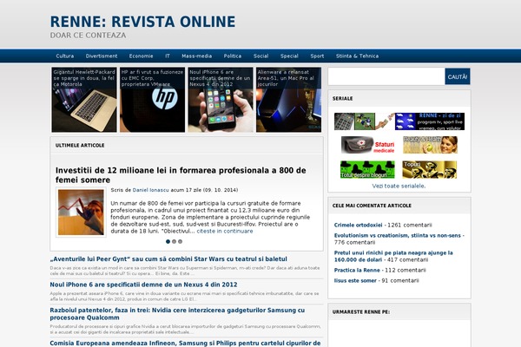Open the Alienware Area-51 featured thumbnail

tap(288, 100)
